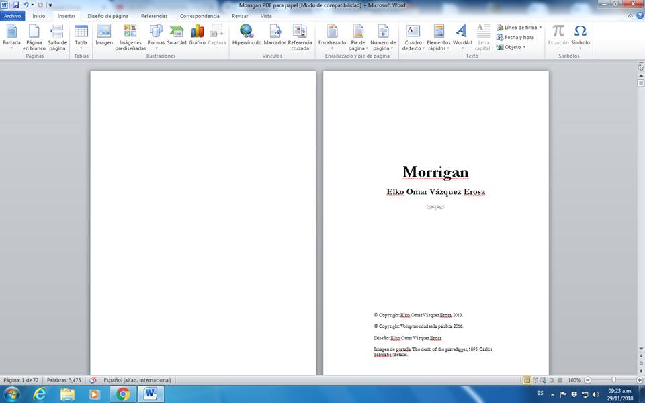Image resolution: width=645 pixels, height=403 pixels.
Task: Insert a table using the Tabla icon
Action: [81, 36]
